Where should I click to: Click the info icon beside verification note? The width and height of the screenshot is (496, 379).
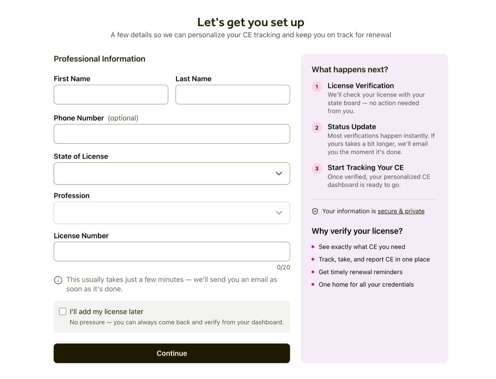point(58,280)
